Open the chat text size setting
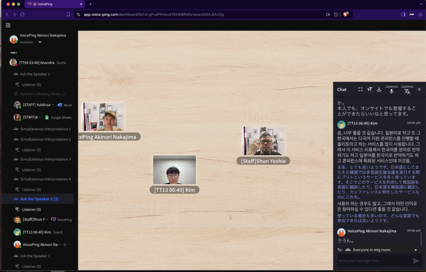Image resolution: width=426 pixels, height=272 pixels. coord(370,89)
